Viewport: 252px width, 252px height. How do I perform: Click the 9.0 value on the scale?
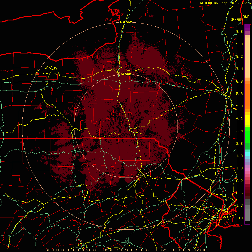coord(239,44)
